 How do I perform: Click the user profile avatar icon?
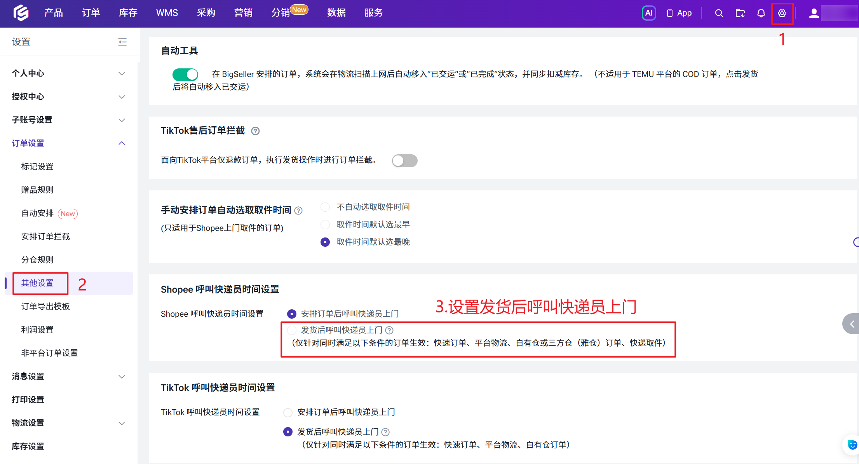pyautogui.click(x=814, y=13)
